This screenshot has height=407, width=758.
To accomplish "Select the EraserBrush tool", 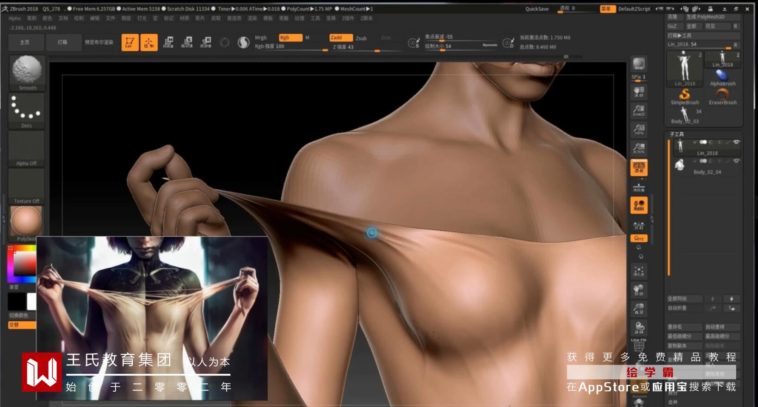I will [x=722, y=96].
